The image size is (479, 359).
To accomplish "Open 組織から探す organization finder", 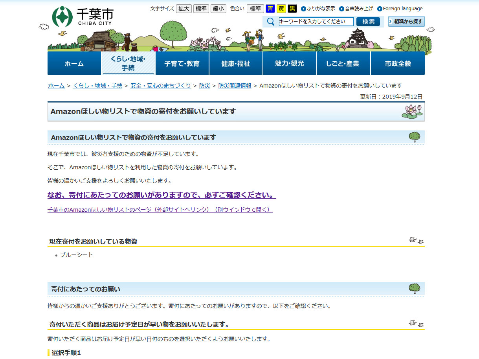I will click(406, 22).
